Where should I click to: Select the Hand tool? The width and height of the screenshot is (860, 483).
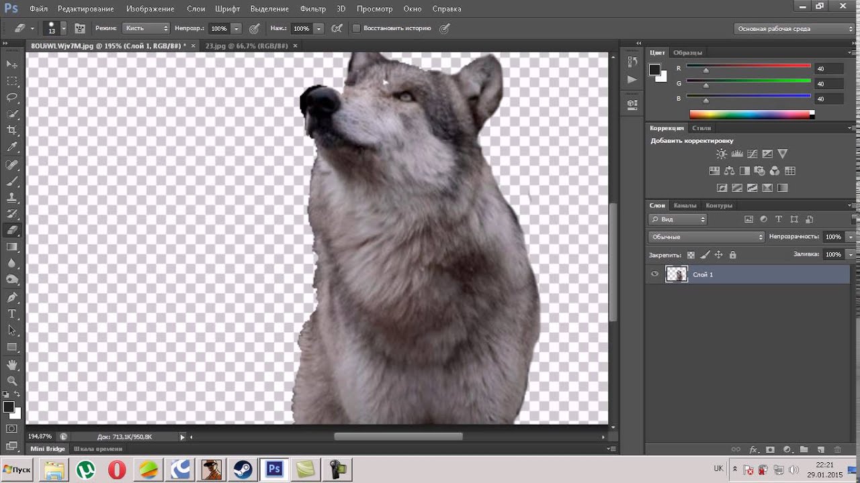point(12,364)
